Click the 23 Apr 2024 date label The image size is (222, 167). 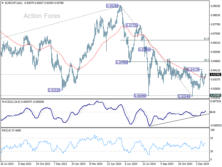click(114, 164)
